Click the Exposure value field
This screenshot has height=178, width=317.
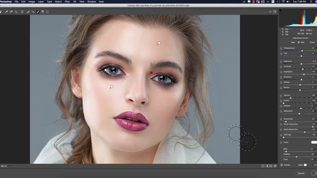click(314, 61)
